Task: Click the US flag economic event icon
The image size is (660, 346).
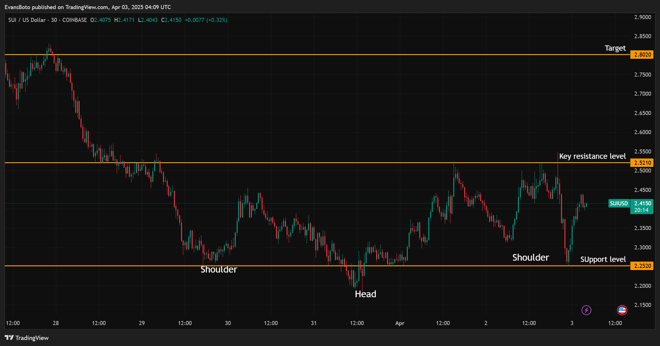Action: click(x=622, y=310)
